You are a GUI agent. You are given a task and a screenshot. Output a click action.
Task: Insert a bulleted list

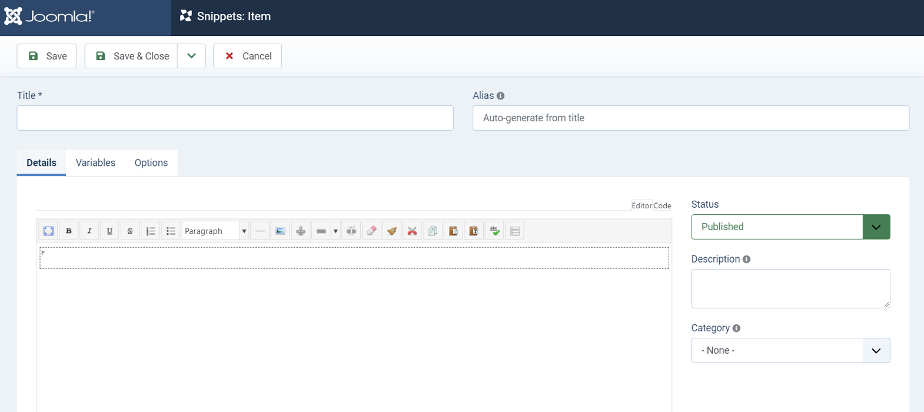point(171,231)
